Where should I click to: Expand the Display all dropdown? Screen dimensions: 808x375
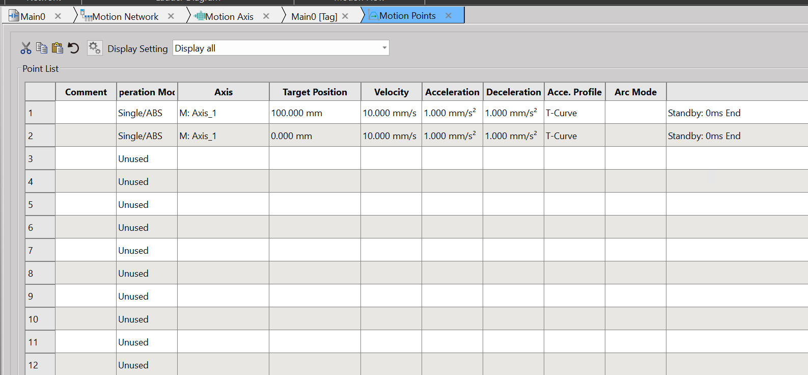pos(384,48)
